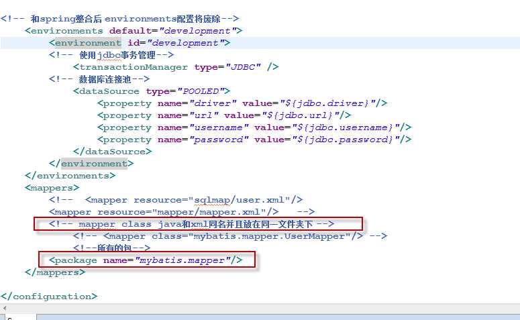The height and width of the screenshot is (320, 520).
Task: Click the horizontal scrollbar left arrow
Action: 4,308
